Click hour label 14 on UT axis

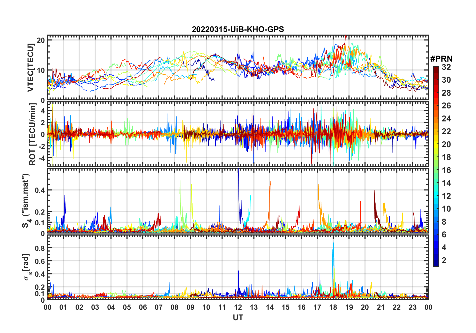tap(270, 307)
